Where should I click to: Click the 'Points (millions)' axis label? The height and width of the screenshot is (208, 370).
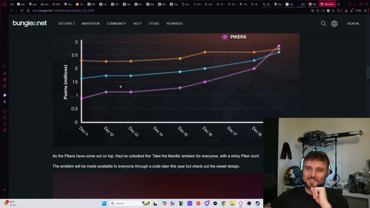pyautogui.click(x=66, y=82)
